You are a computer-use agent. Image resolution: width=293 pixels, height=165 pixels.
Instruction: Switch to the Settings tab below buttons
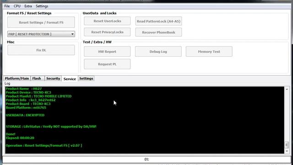pos(86,78)
